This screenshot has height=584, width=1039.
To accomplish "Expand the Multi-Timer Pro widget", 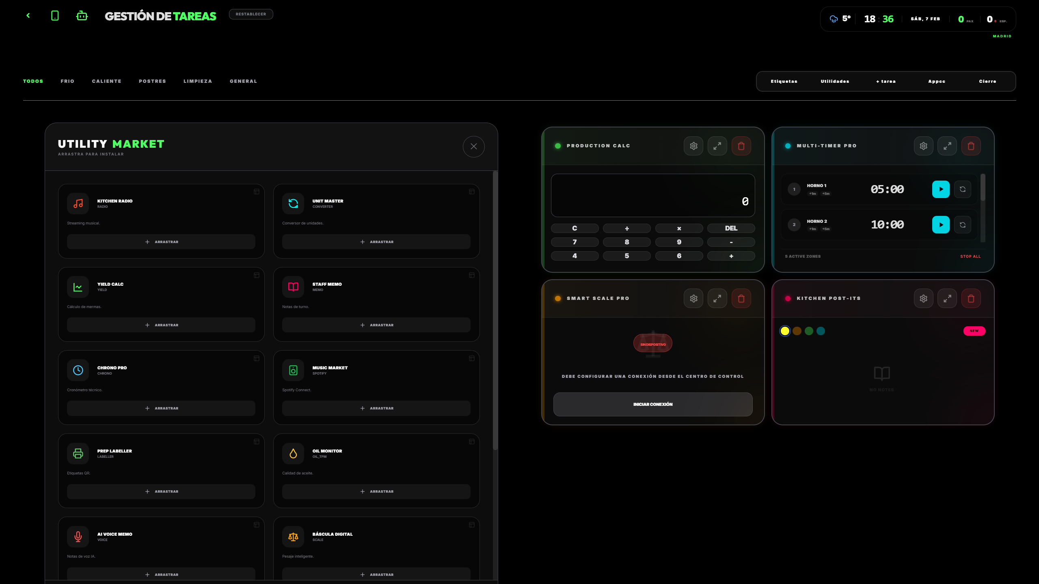I will [x=947, y=146].
